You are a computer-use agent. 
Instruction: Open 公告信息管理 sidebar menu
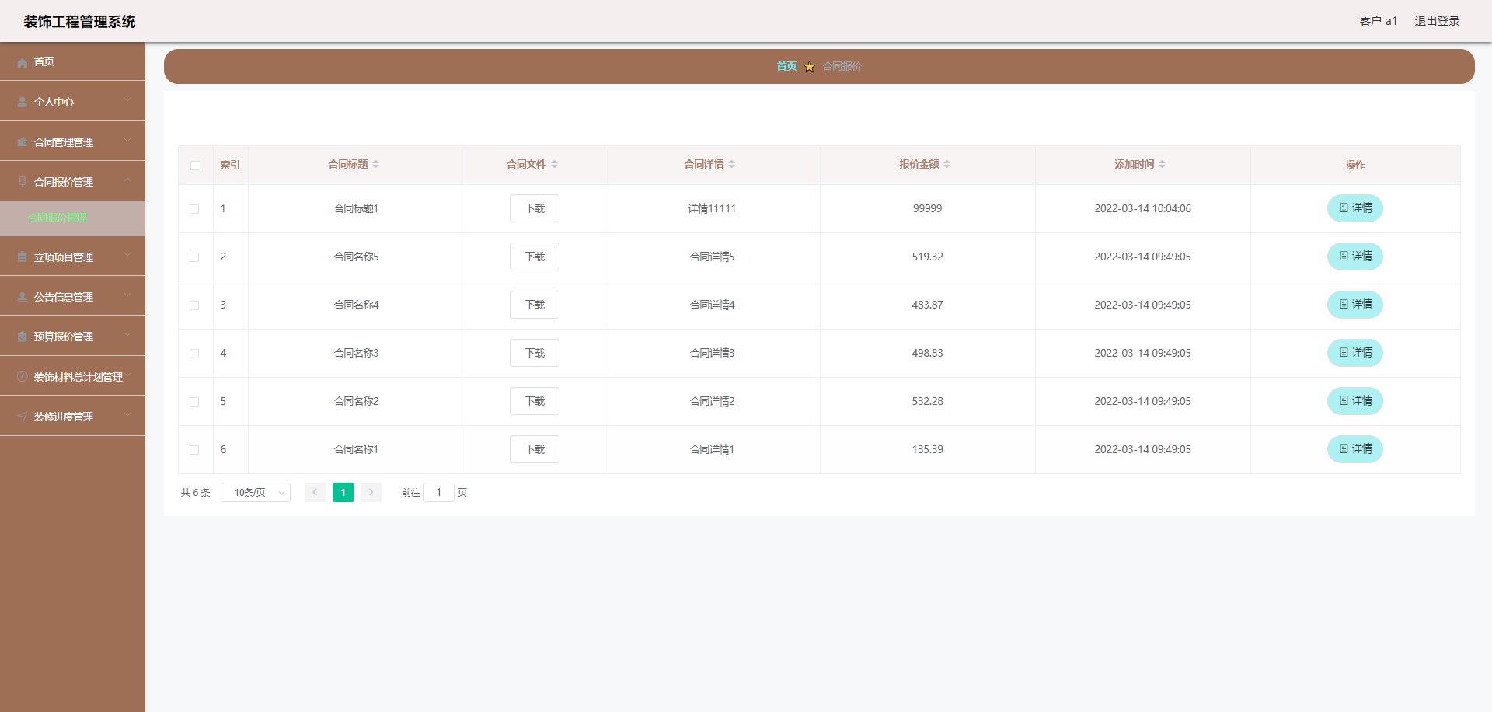[x=72, y=297]
